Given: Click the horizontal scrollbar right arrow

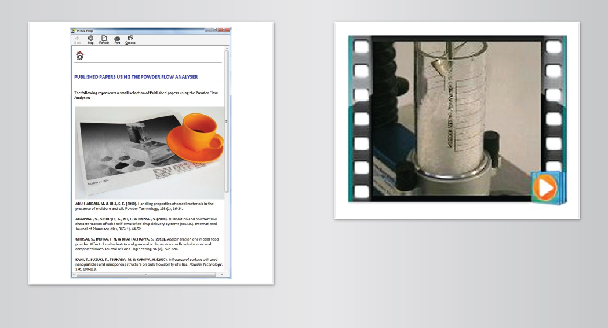Looking at the screenshot, I should point(222,275).
